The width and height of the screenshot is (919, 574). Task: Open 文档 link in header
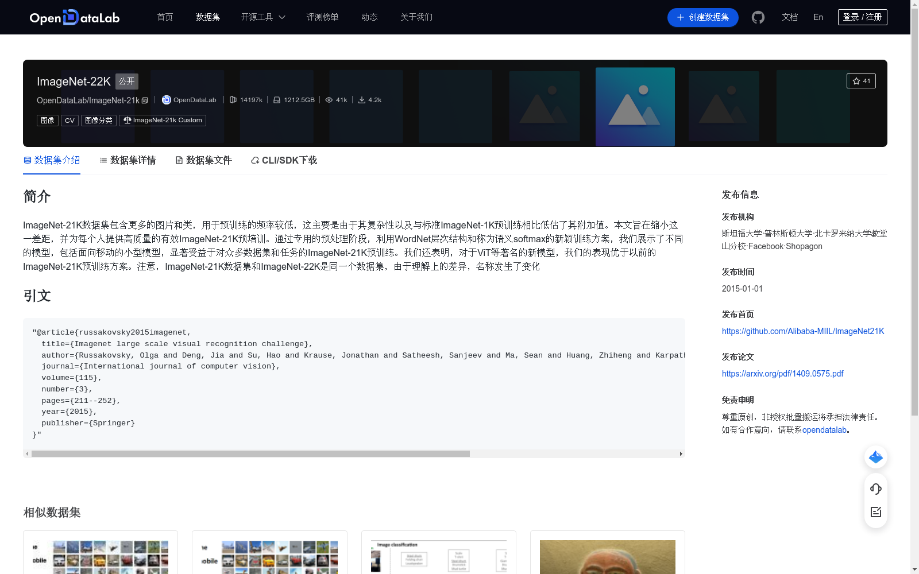[x=790, y=17]
